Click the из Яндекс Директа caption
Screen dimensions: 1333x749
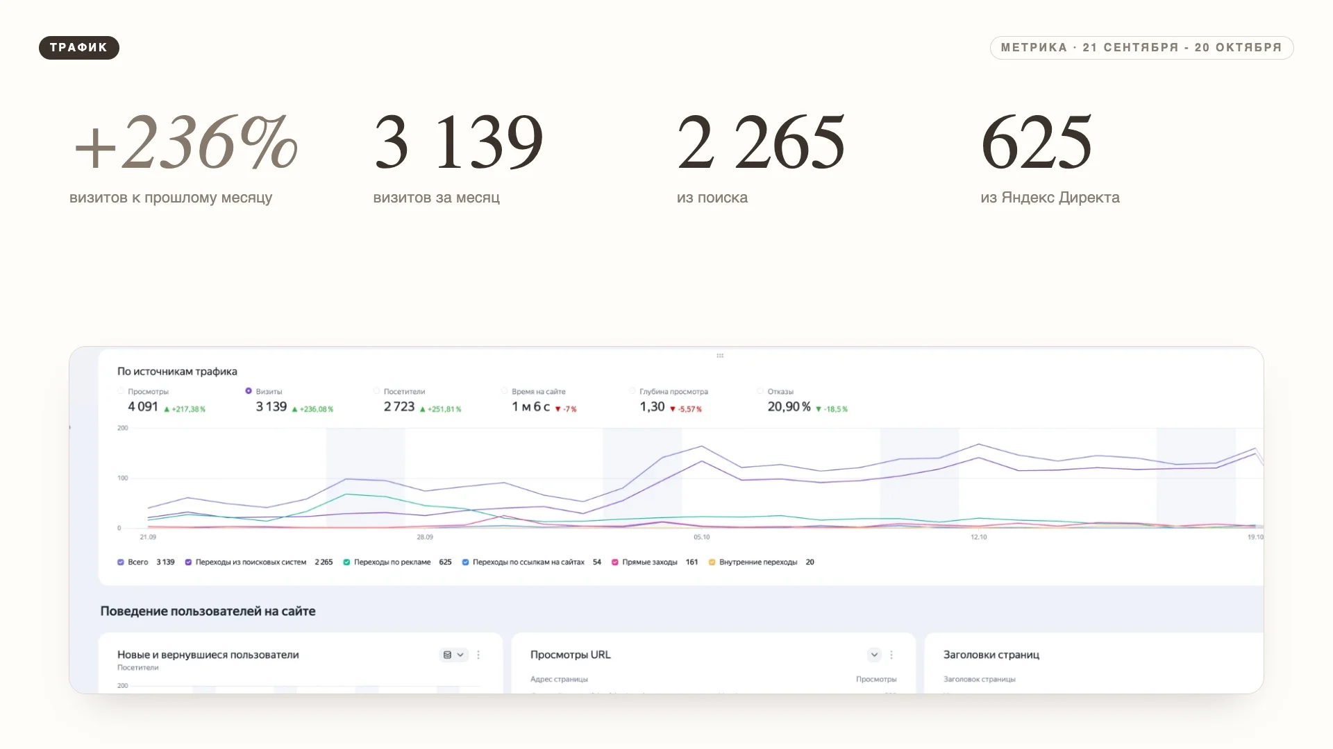[x=1050, y=198]
